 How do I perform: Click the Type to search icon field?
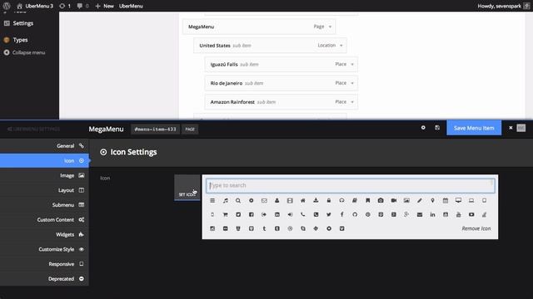[350, 185]
